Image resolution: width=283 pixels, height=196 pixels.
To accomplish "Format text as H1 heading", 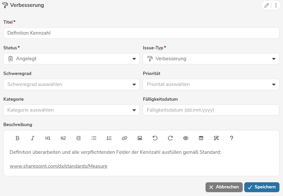I will pos(48,138).
